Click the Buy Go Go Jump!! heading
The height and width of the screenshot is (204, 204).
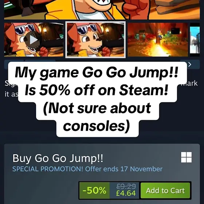[58, 158]
